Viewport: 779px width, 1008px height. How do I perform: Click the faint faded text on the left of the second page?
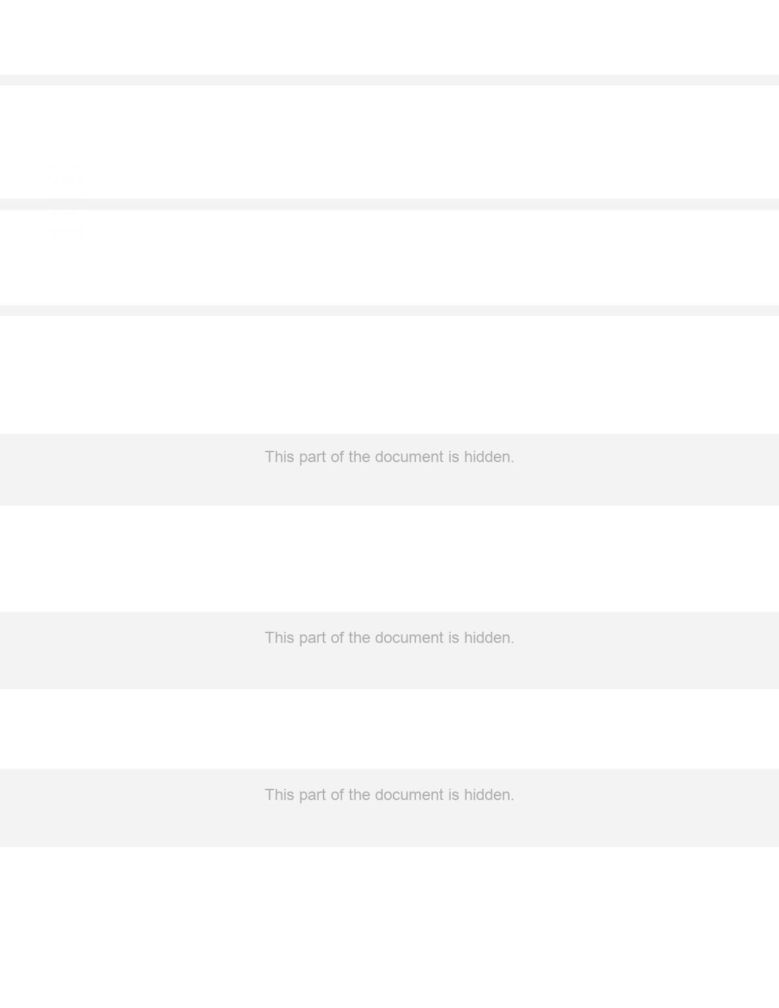(x=67, y=173)
